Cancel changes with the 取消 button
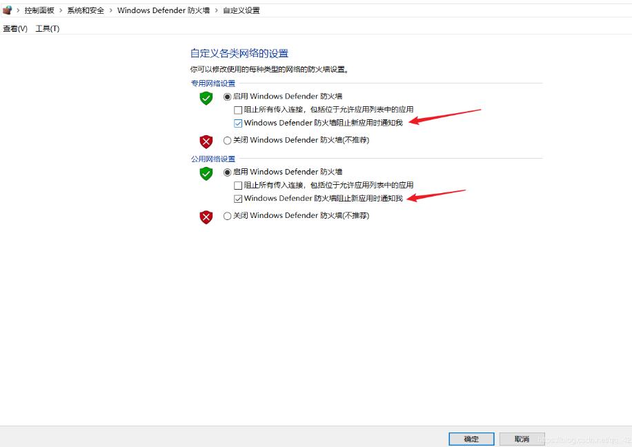This screenshot has height=447, width=632. click(522, 439)
